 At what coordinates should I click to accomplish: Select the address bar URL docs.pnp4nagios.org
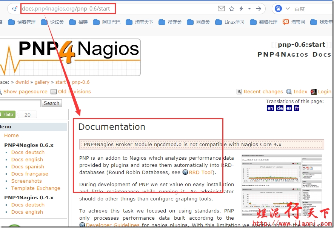tap(66, 9)
